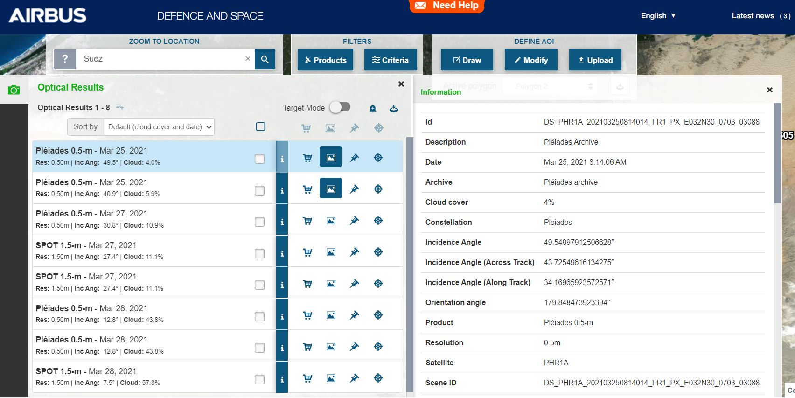Image resolution: width=795 pixels, height=398 pixels.
Task: Add first SPOT 1.5-m Mar 27 result to cart
Action: pyautogui.click(x=307, y=252)
